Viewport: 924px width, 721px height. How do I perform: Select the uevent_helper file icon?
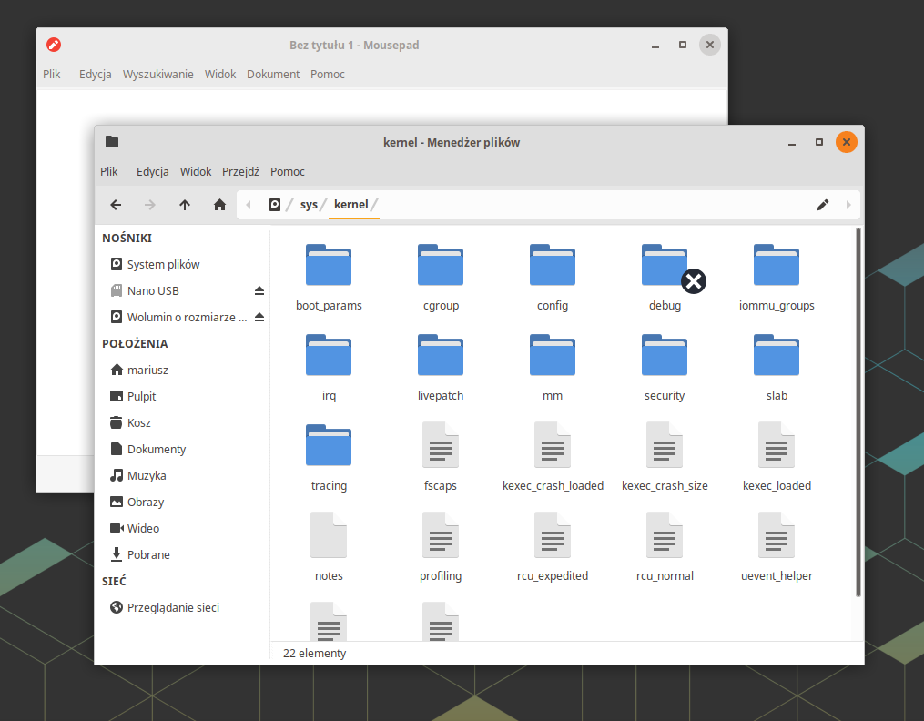point(777,535)
